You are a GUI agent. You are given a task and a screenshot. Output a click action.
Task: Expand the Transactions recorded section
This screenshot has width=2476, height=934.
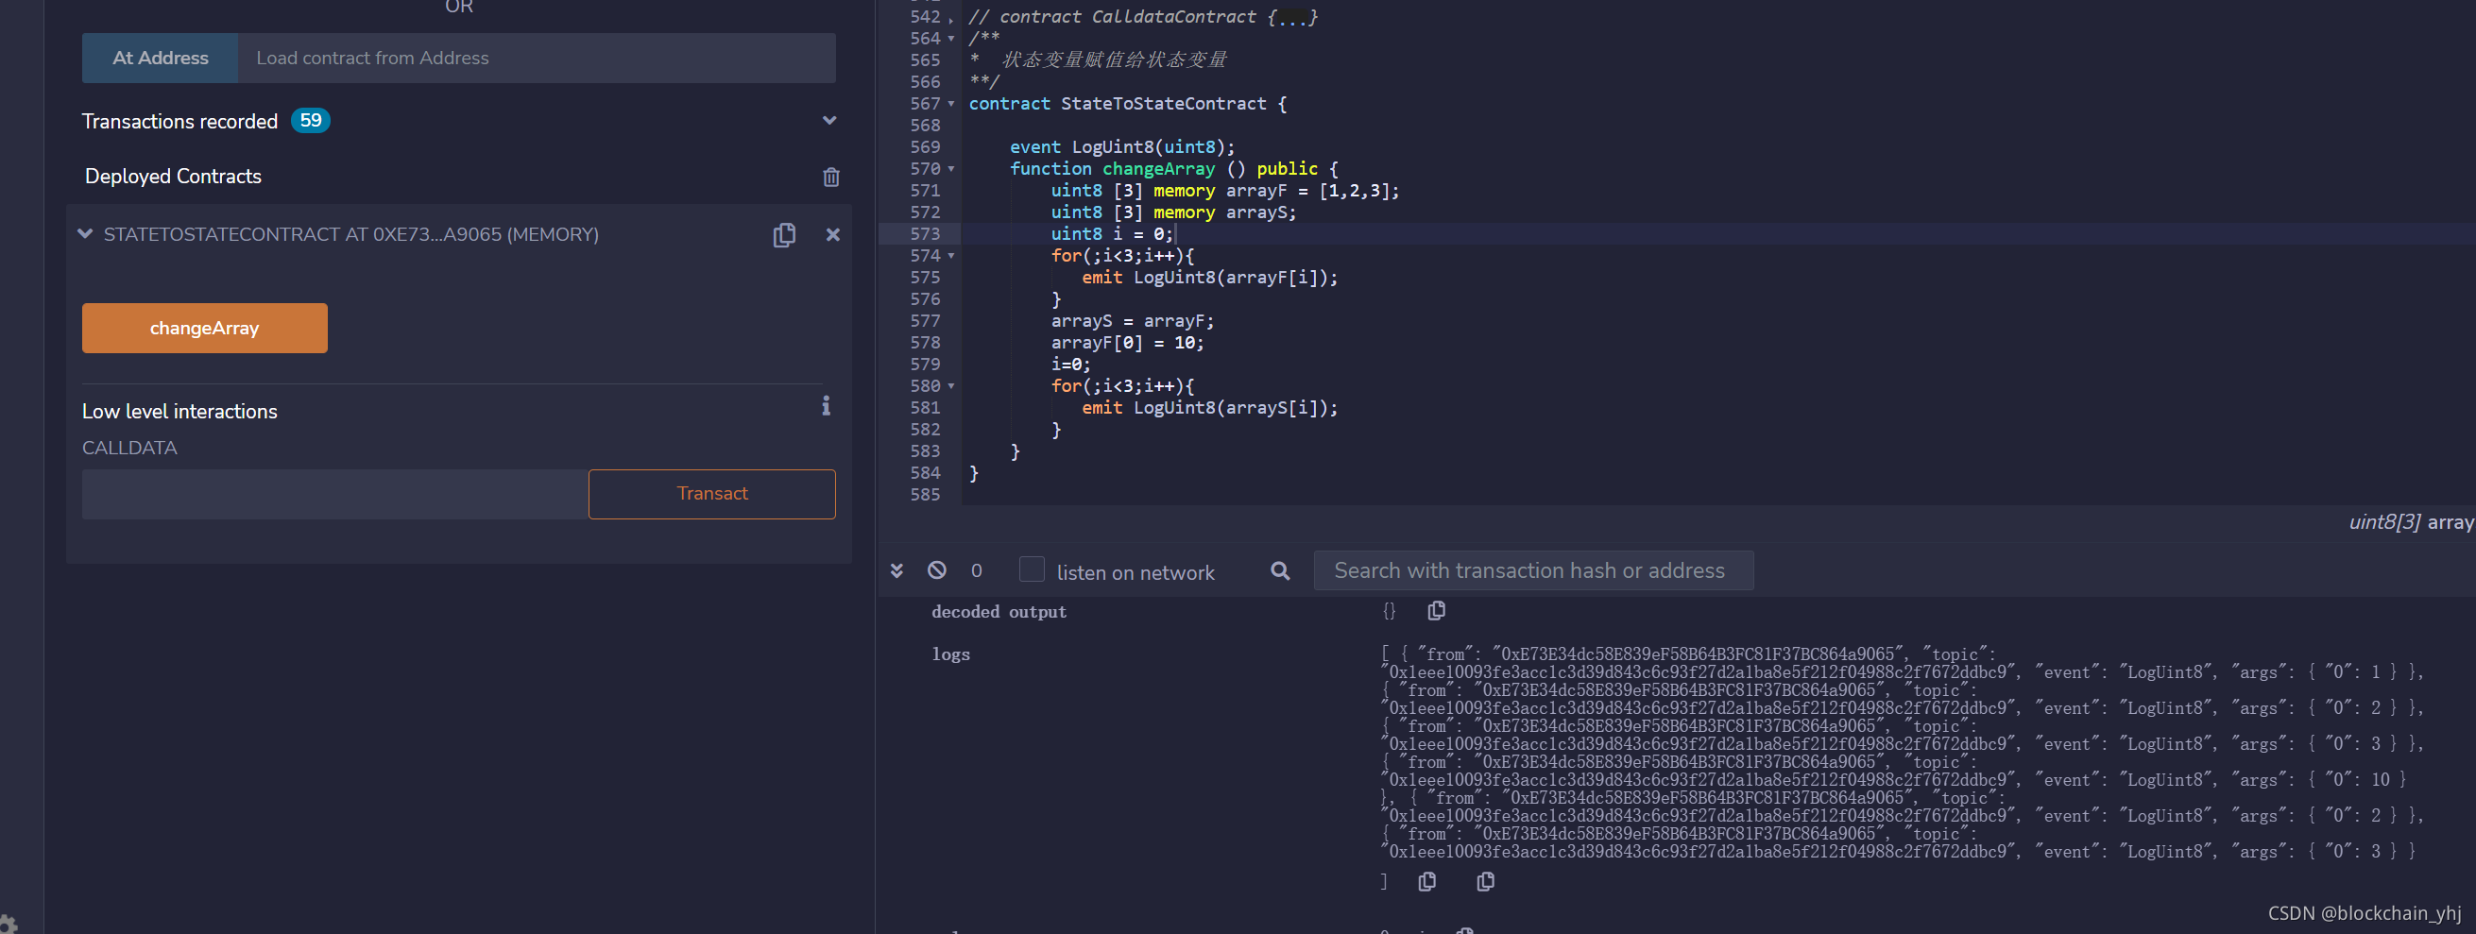point(829,121)
